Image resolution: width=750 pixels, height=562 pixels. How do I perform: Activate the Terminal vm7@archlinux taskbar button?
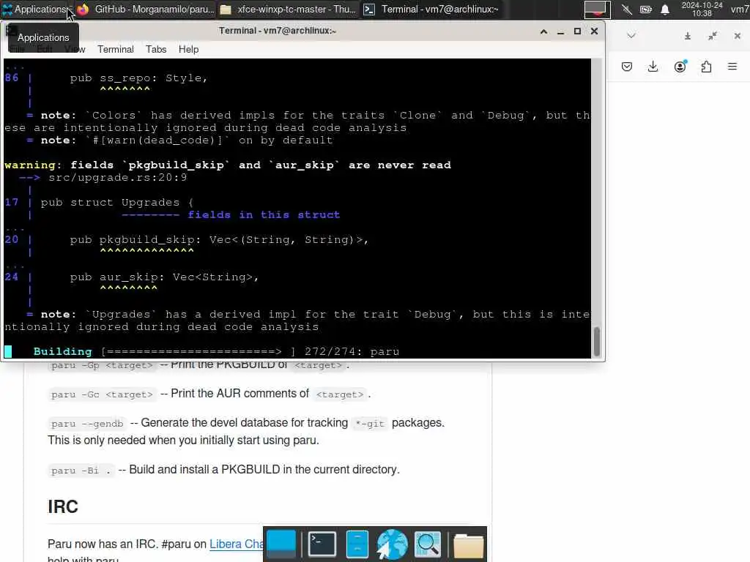[x=431, y=9]
